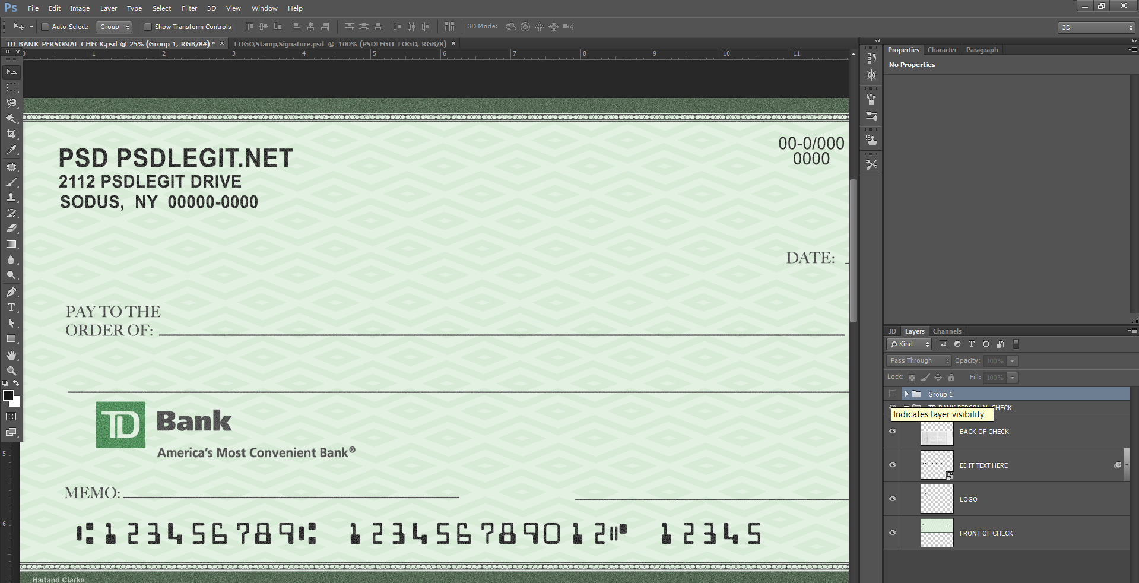Image resolution: width=1139 pixels, height=583 pixels.
Task: Click the foreground color swatch
Action: coord(8,395)
